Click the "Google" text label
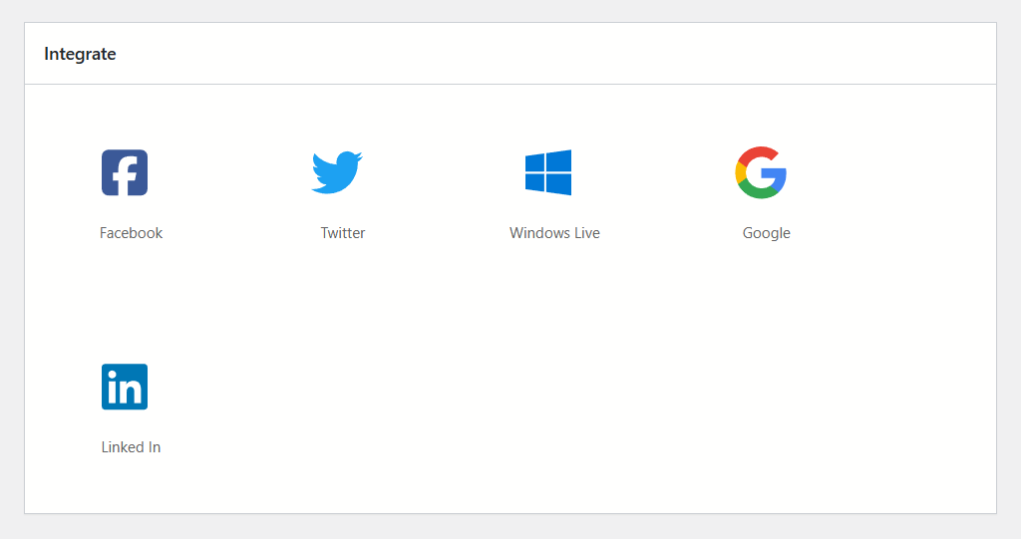This screenshot has height=539, width=1021. (x=766, y=233)
